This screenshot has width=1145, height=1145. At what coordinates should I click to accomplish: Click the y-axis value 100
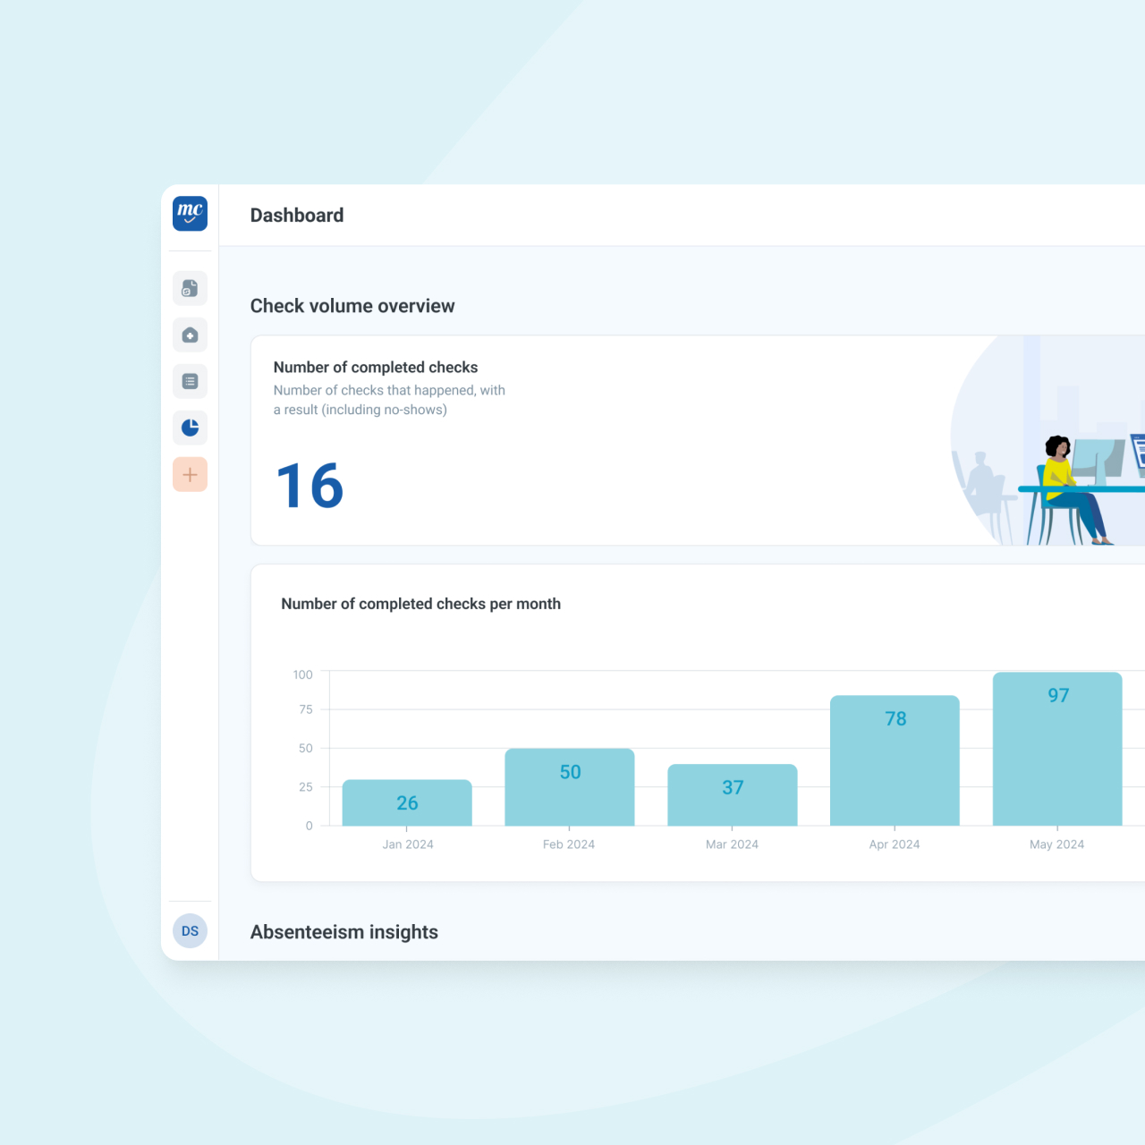pos(303,674)
